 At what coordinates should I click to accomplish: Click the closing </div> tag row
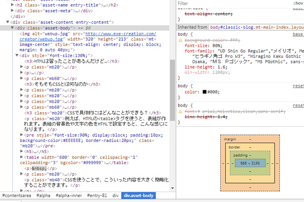tap(18, 17)
